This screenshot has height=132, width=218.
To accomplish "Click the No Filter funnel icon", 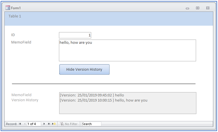I will click(62, 124).
